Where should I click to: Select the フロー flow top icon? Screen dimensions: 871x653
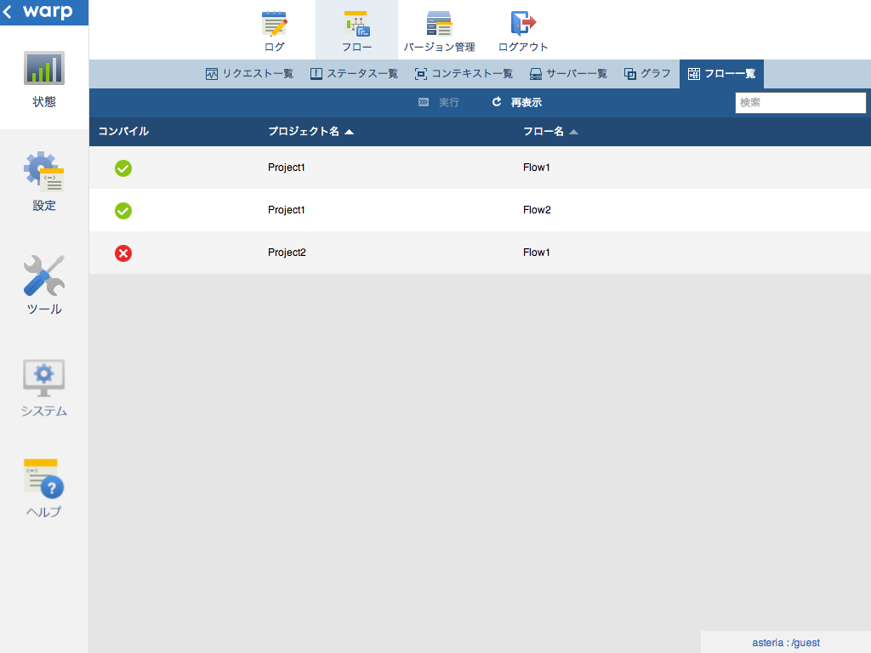[x=356, y=31]
